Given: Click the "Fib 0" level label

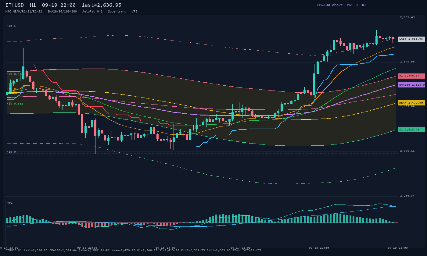Looking at the screenshot, I should pyautogui.click(x=11, y=152).
